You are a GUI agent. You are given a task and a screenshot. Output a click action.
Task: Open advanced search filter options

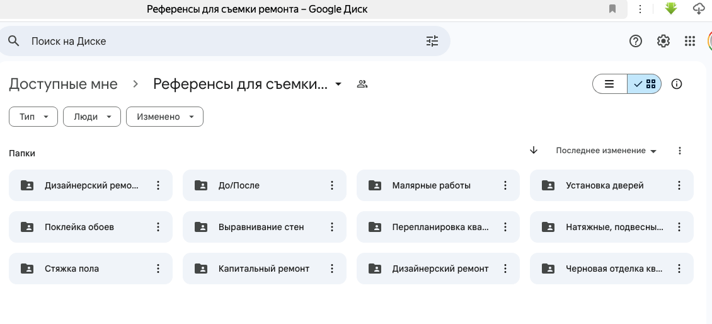click(x=432, y=41)
